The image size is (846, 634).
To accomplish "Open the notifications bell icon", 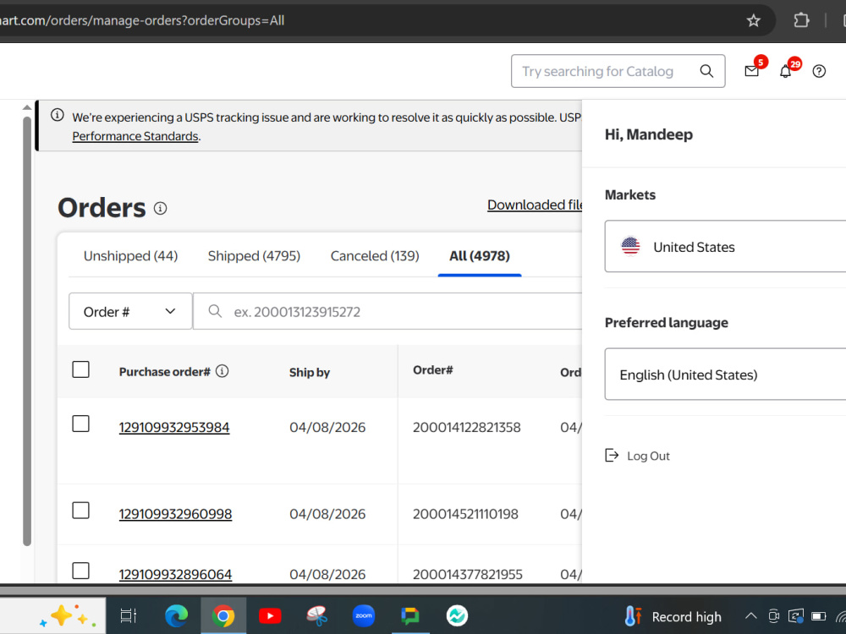I will [x=786, y=72].
